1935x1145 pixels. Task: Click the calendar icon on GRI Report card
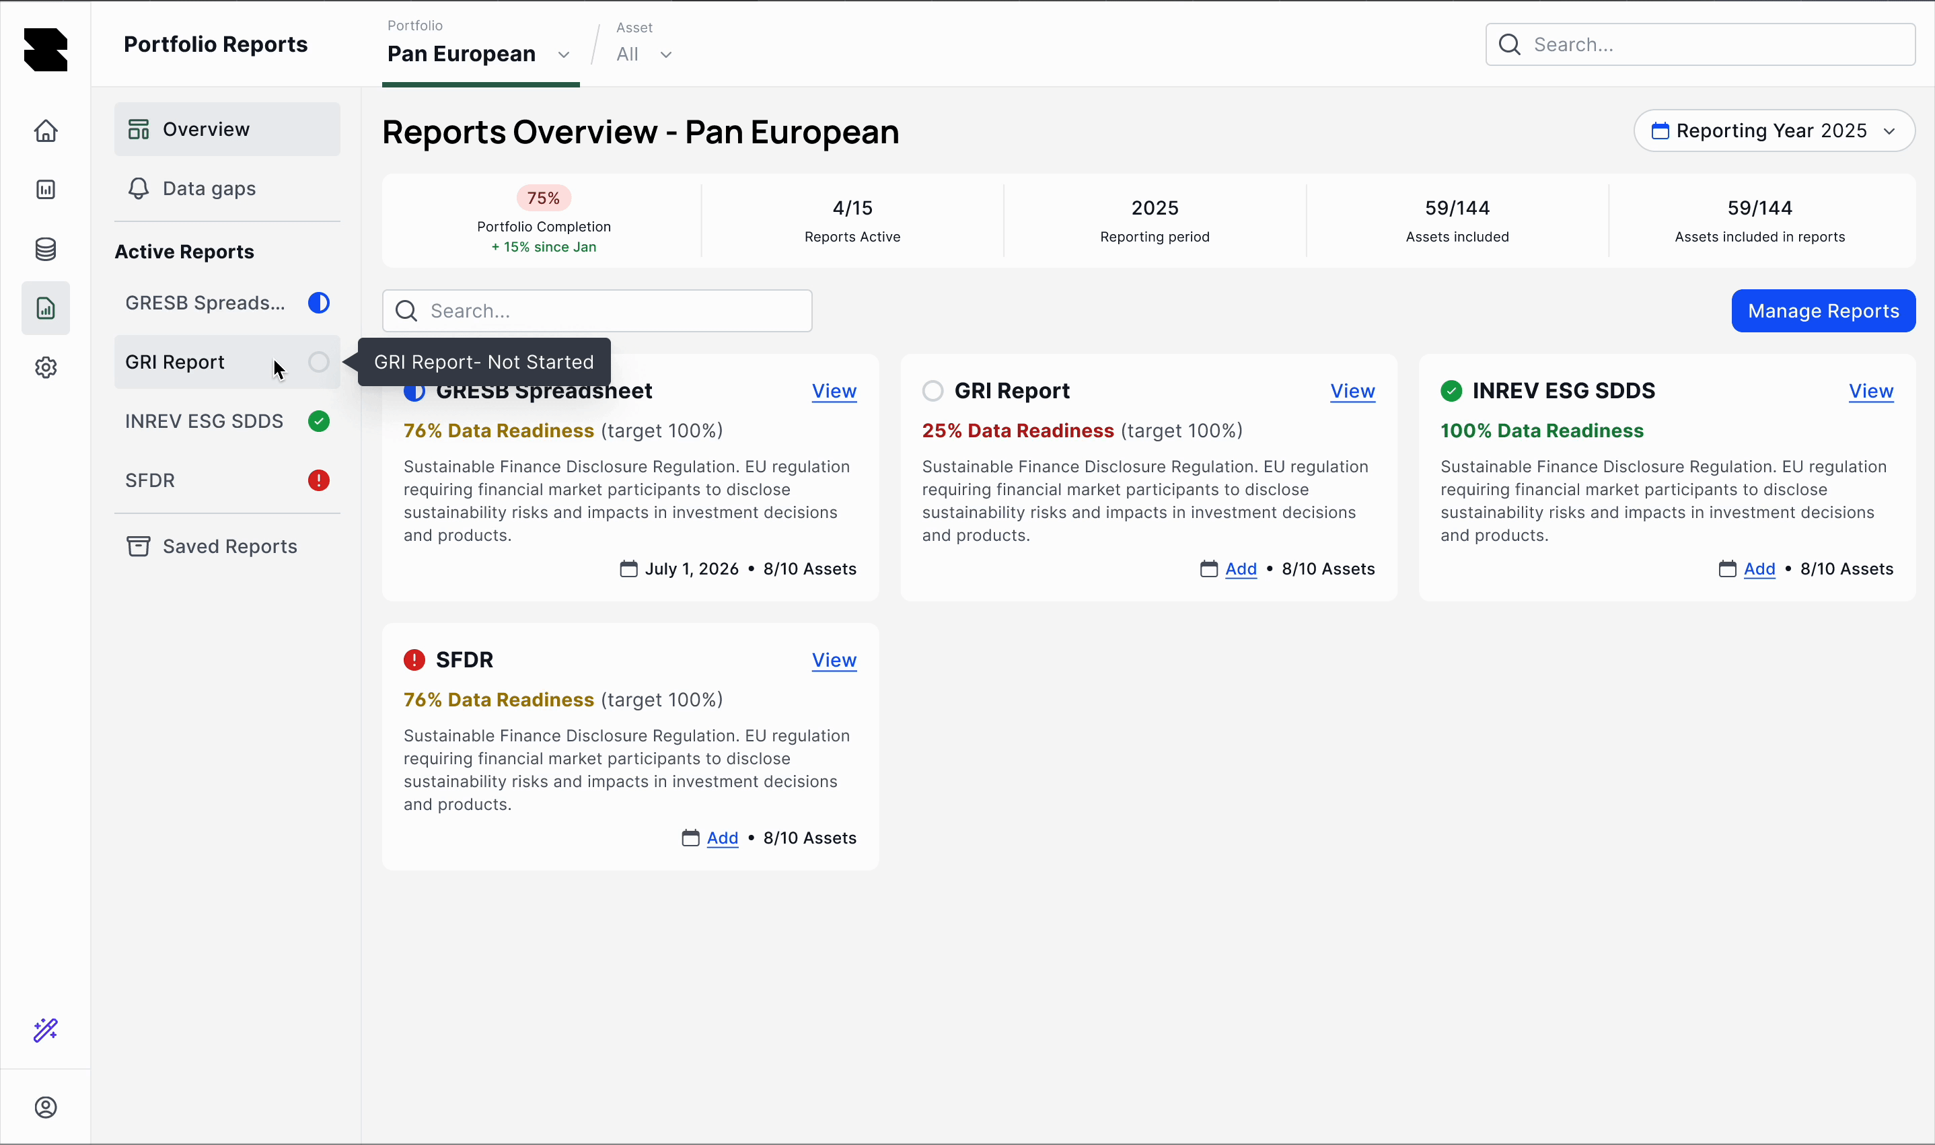[x=1209, y=568]
